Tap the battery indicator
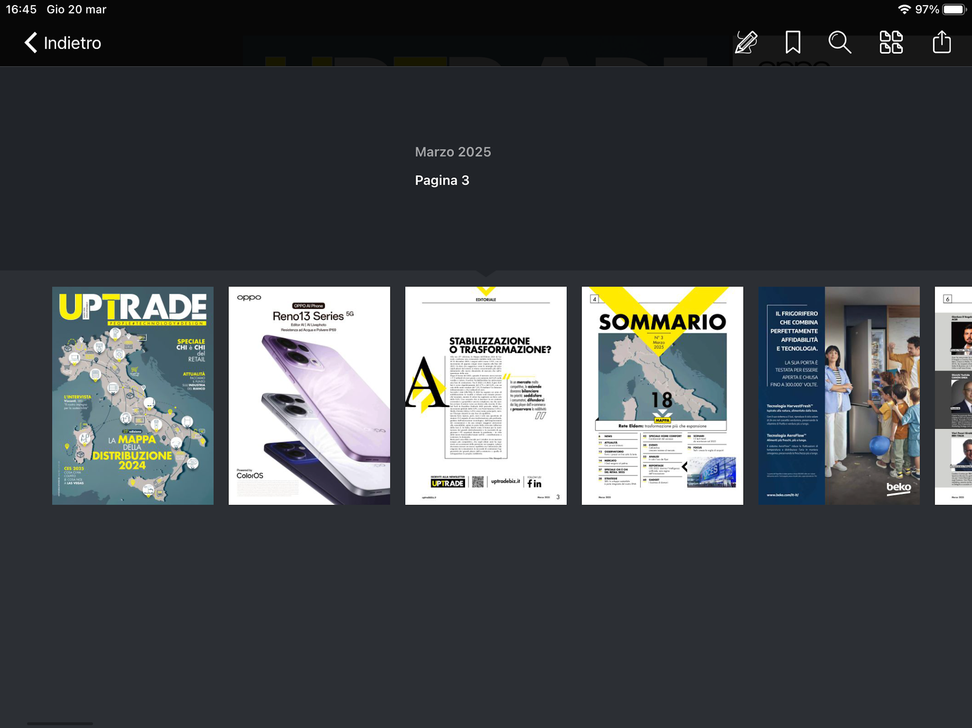 (x=953, y=9)
